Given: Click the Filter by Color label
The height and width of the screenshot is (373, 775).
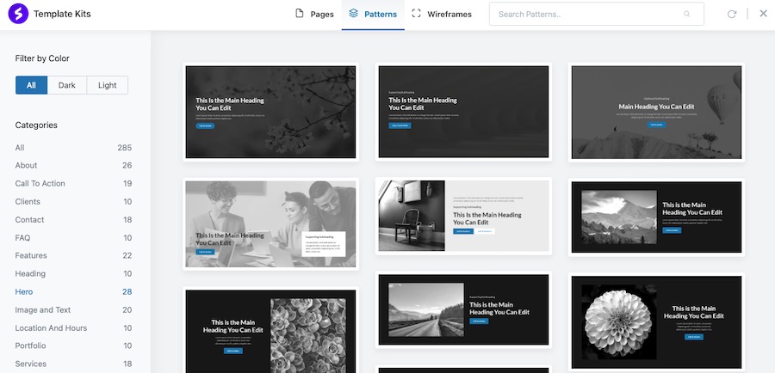Looking at the screenshot, I should 42,58.
